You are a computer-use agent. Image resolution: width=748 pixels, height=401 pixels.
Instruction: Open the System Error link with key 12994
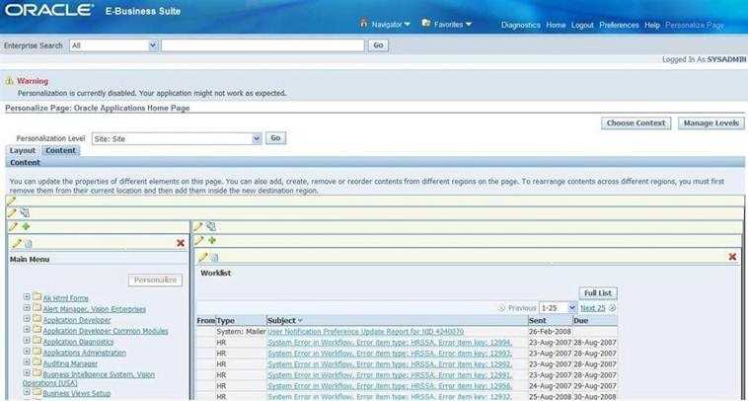tap(390, 343)
